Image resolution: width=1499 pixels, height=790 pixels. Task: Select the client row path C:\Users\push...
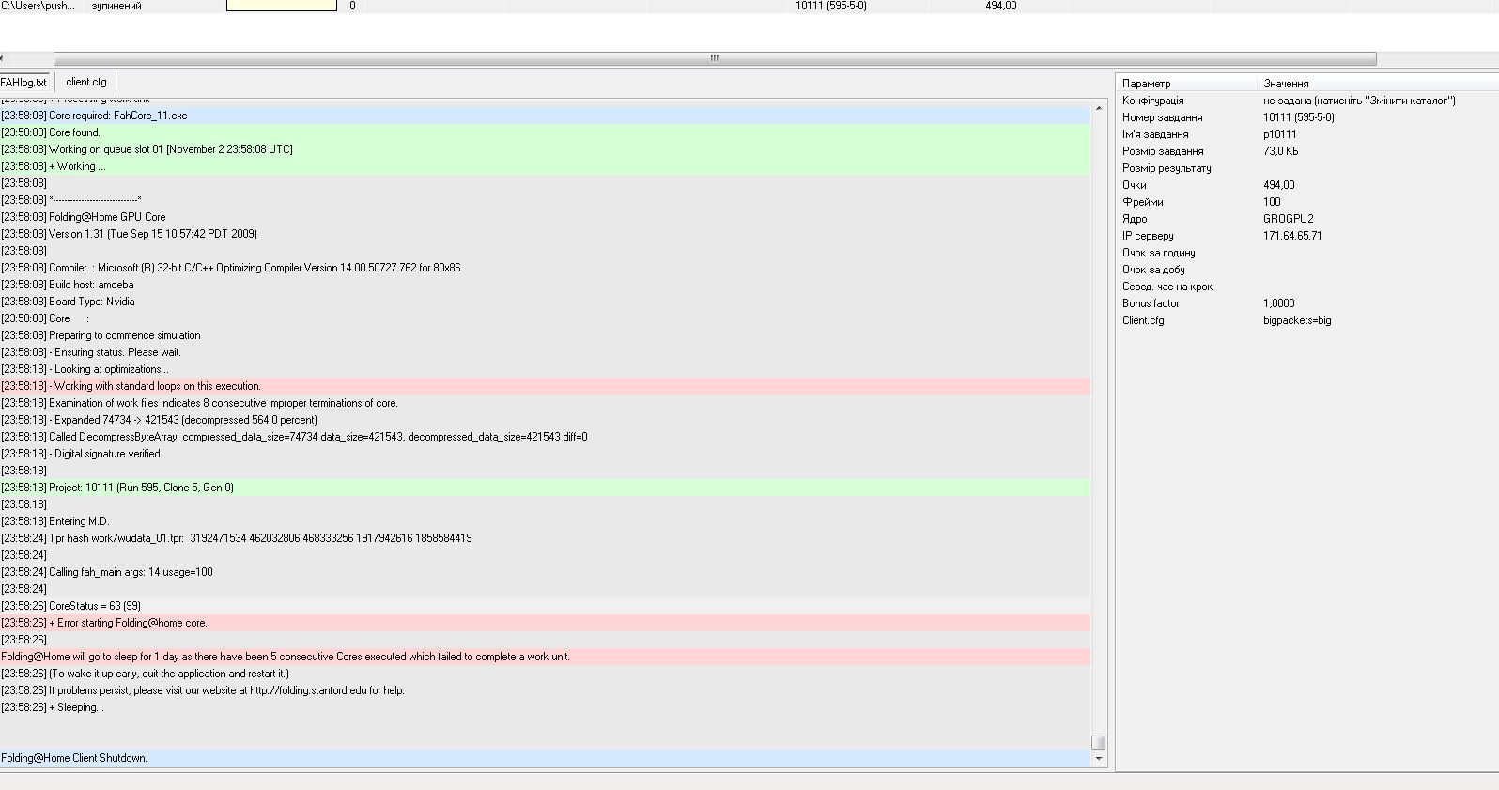38,6
